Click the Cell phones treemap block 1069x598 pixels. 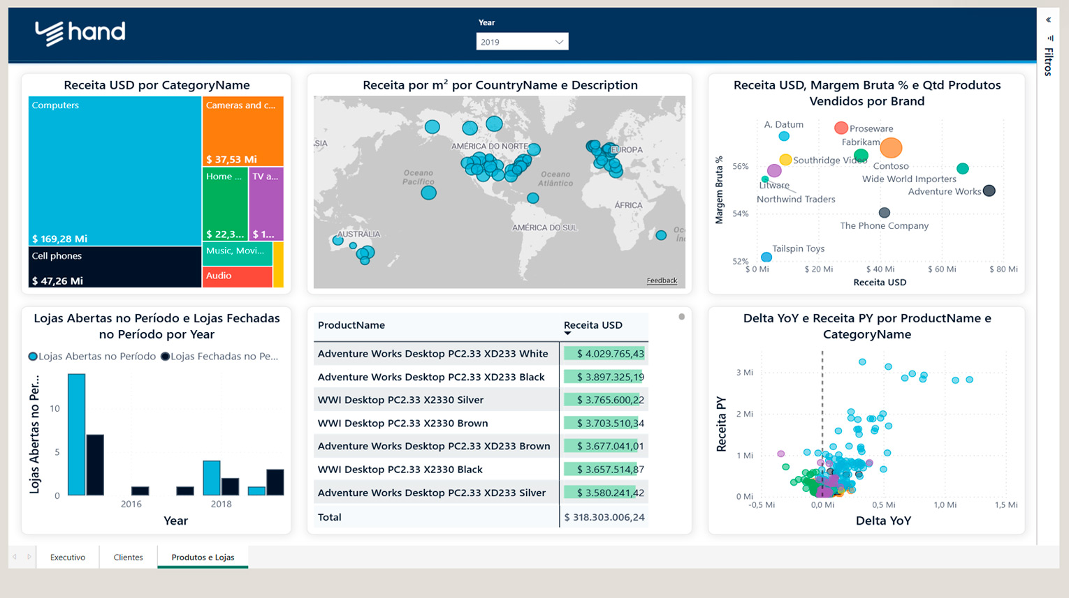point(115,267)
